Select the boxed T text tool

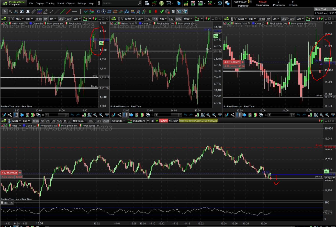98,11
